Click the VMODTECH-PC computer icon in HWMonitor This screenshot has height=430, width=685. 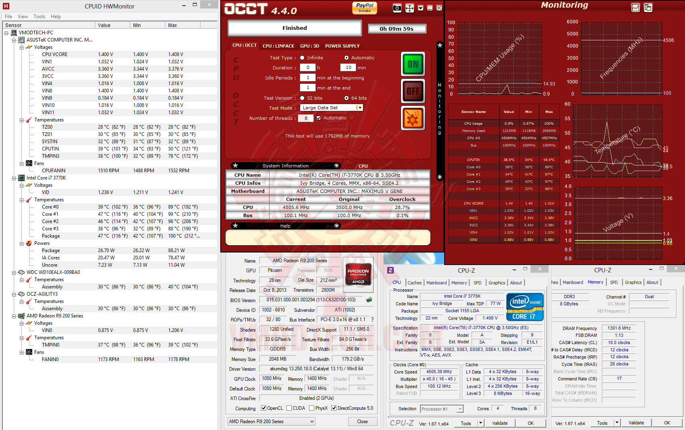click(x=14, y=33)
